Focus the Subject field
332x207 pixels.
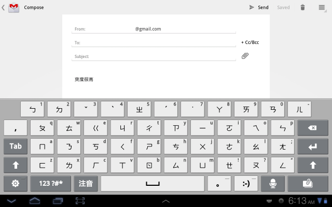pos(154,56)
